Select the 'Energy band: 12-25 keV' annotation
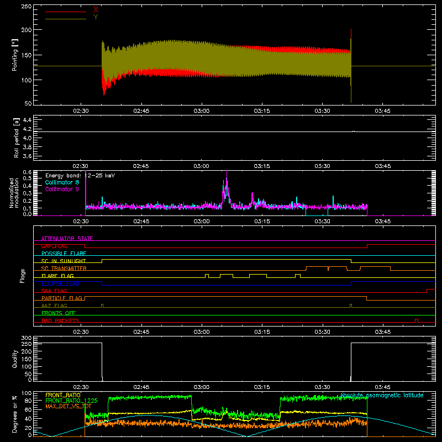 click(x=80, y=176)
